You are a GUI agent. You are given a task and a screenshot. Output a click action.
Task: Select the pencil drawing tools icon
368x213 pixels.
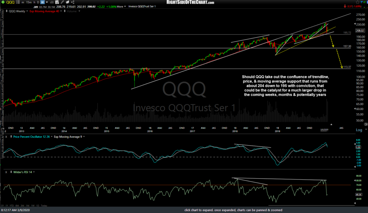tap(62, 2)
